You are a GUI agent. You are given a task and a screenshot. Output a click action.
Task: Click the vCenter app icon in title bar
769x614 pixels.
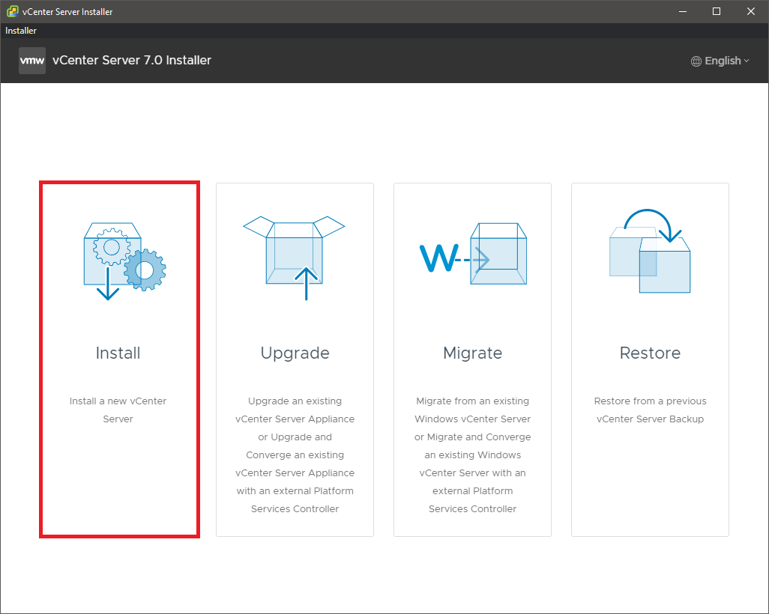pos(12,11)
